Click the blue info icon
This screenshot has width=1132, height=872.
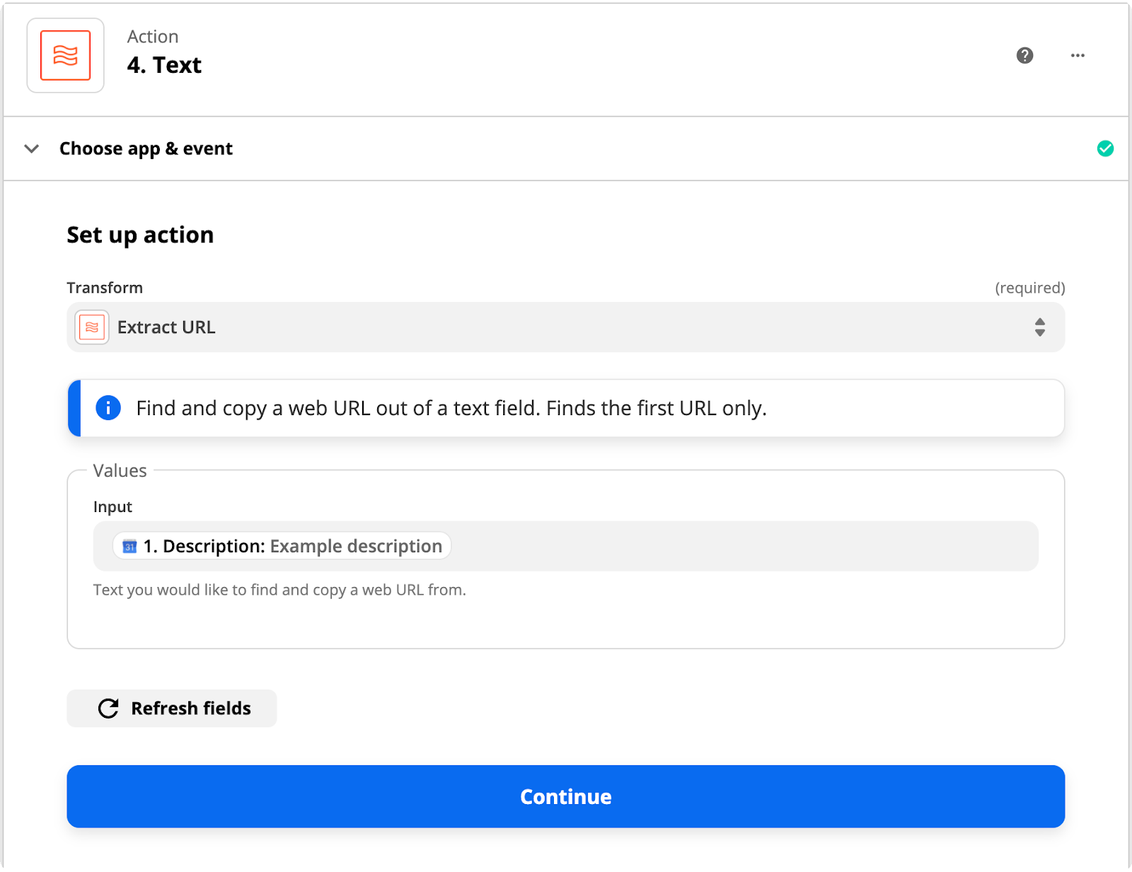pyautogui.click(x=108, y=408)
